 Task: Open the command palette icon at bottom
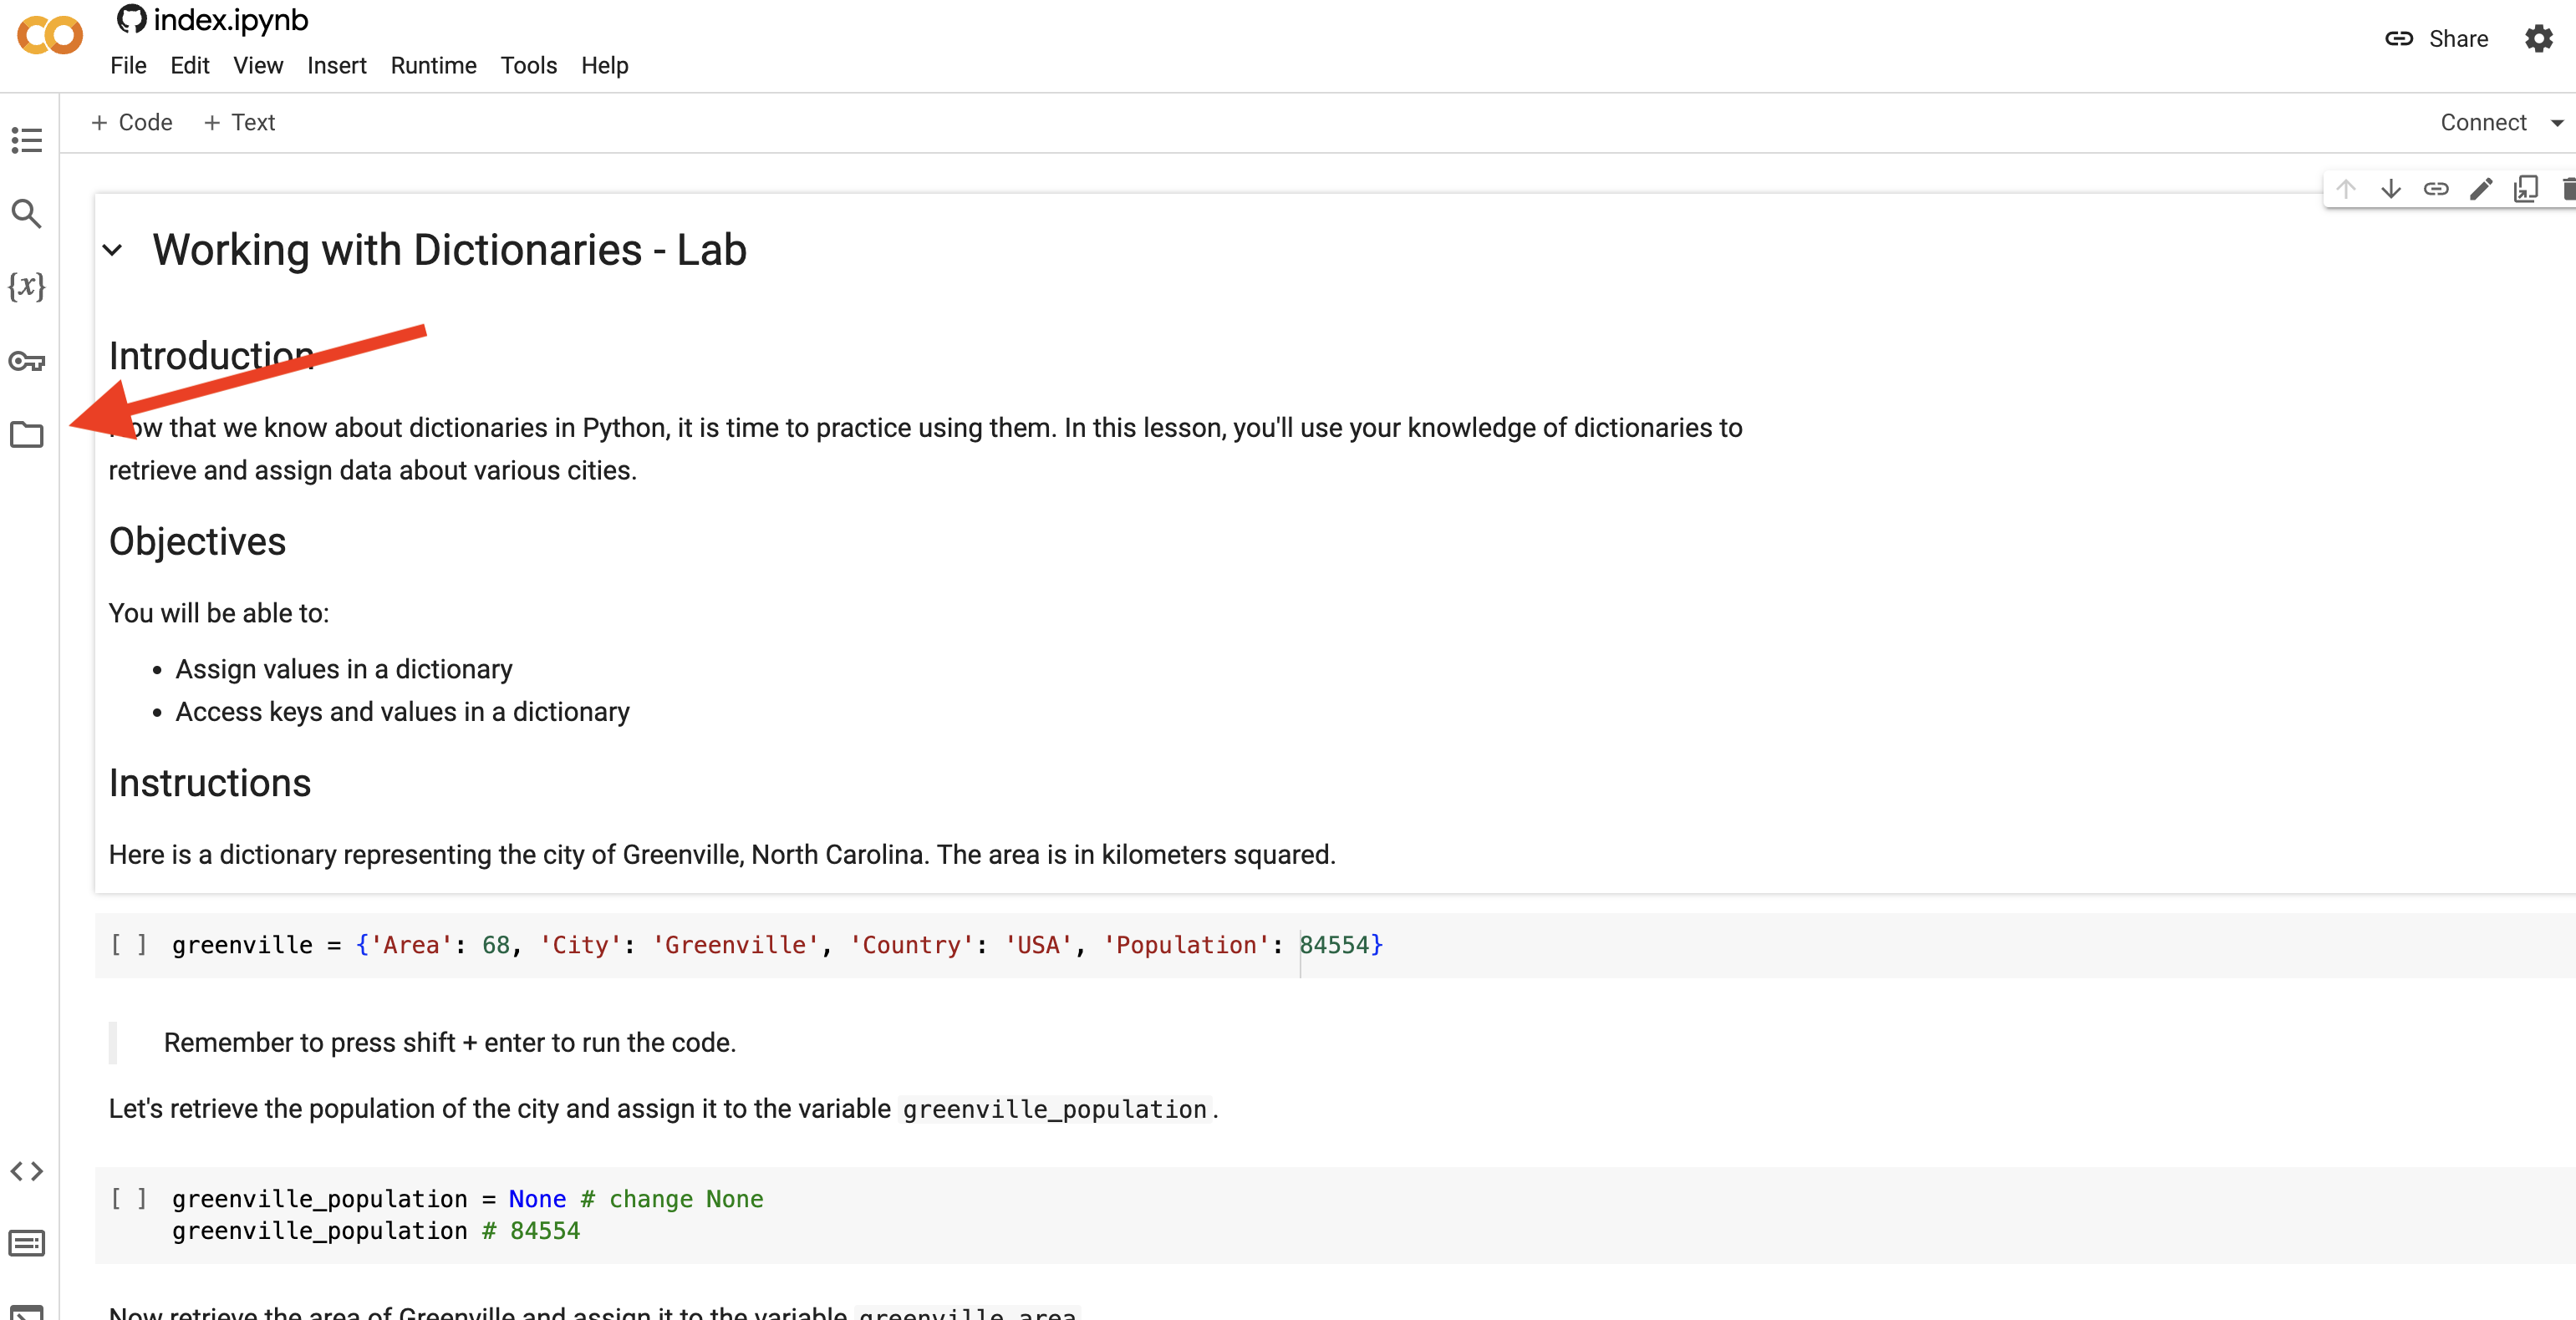point(26,1243)
